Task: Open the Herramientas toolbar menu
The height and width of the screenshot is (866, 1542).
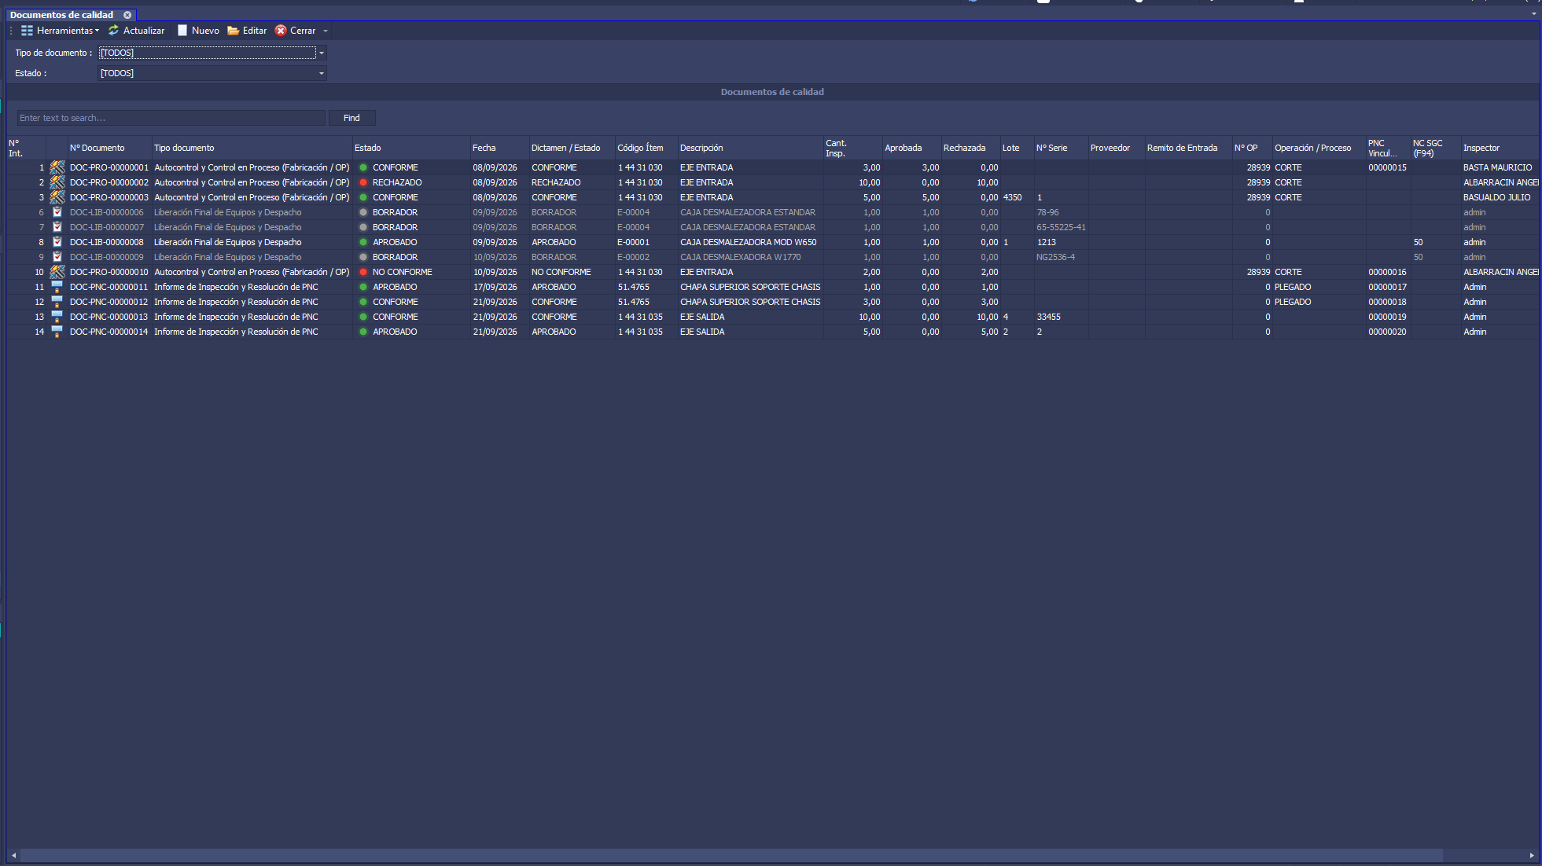Action: [61, 31]
